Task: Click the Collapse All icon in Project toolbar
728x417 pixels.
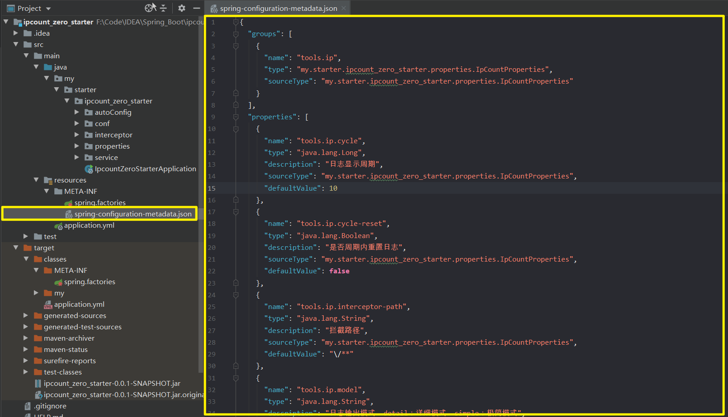Action: click(x=163, y=8)
